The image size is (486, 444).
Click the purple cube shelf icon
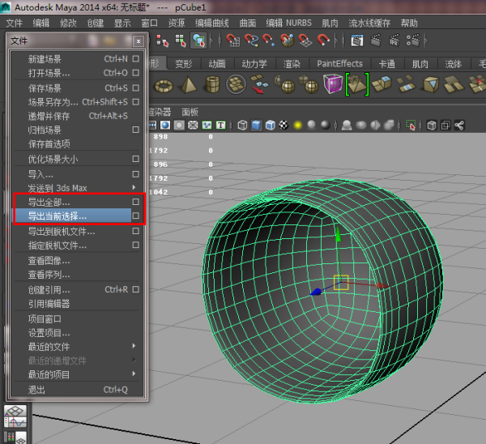point(332,83)
